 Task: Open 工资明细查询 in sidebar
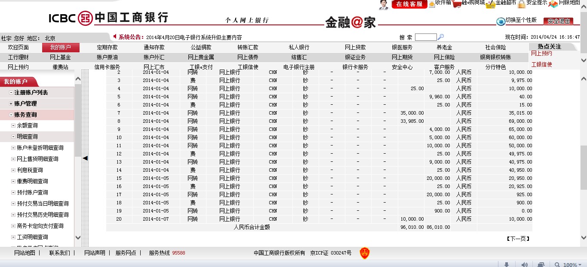click(32, 237)
